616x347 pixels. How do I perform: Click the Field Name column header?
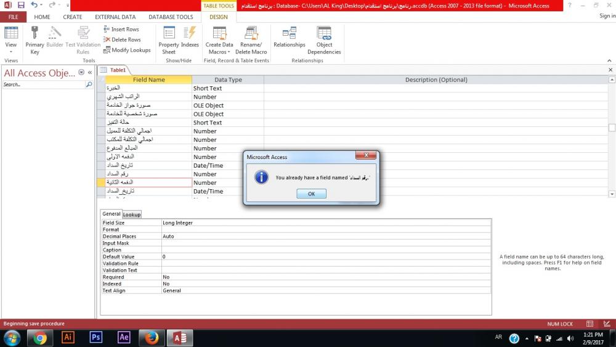148,80
